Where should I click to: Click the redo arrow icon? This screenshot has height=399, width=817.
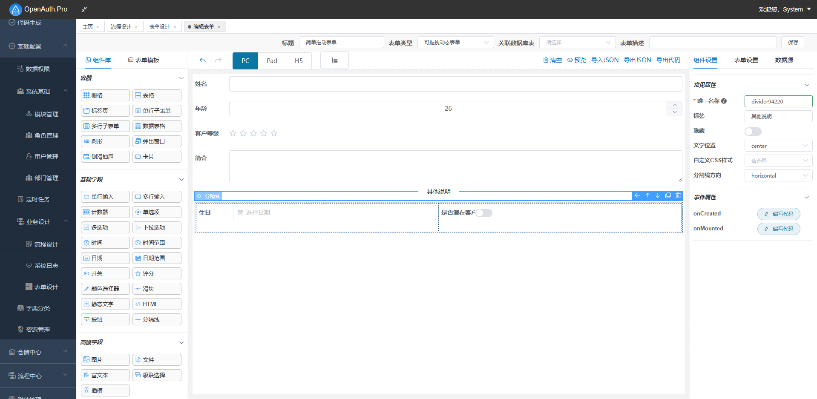coord(218,60)
